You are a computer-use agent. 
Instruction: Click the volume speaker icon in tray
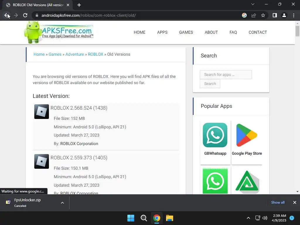point(265,218)
